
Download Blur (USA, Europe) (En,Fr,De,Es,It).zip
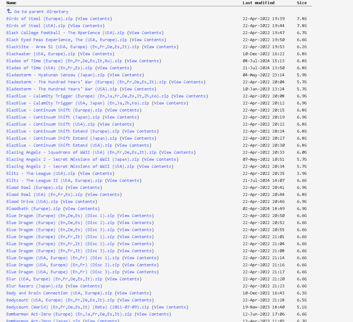coord(54,279)
